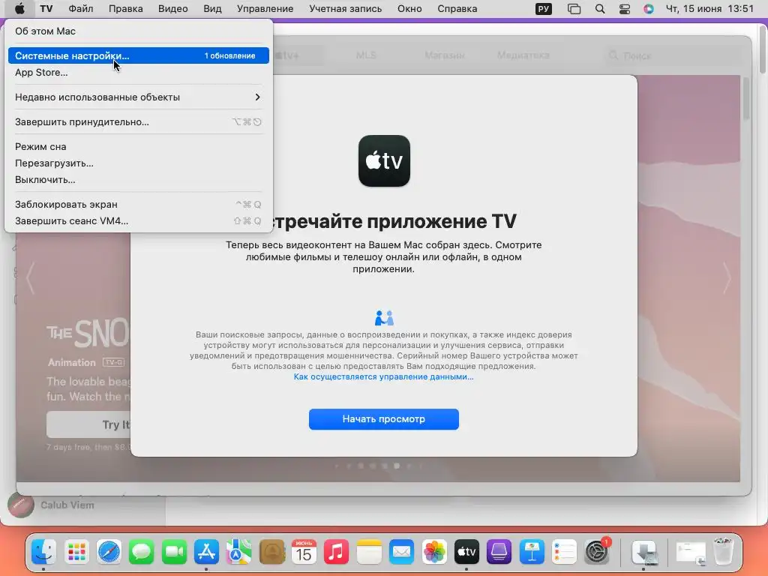The image size is (768, 576).
Task: Launch Launchpad from the Dock
Action: pos(76,552)
